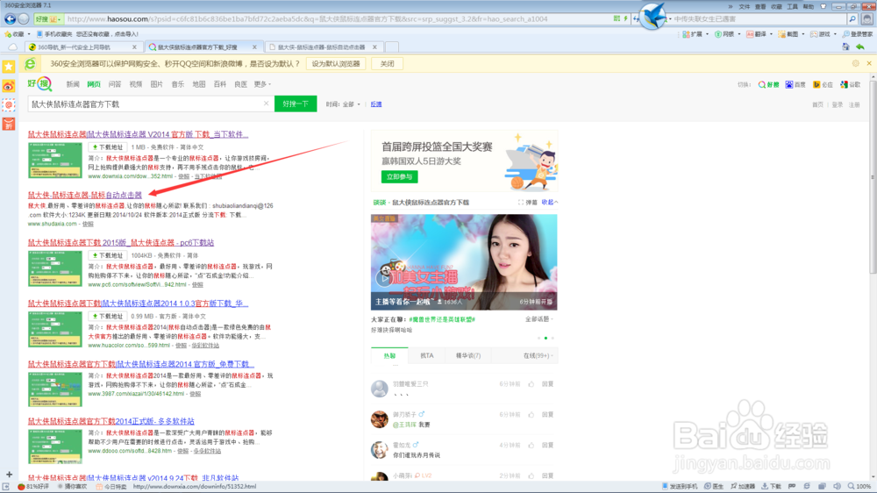
Task: Click the lightning speed mode icon
Action: click(626, 18)
